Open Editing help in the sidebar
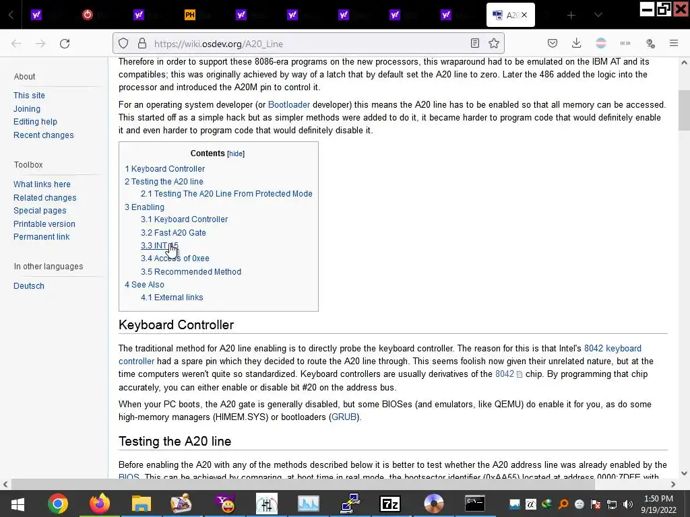The width and height of the screenshot is (690, 517). tap(35, 122)
